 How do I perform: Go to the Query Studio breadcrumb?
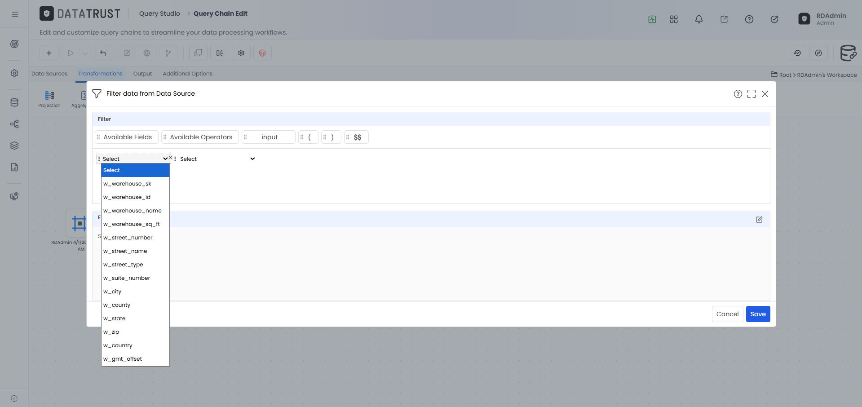pos(159,13)
